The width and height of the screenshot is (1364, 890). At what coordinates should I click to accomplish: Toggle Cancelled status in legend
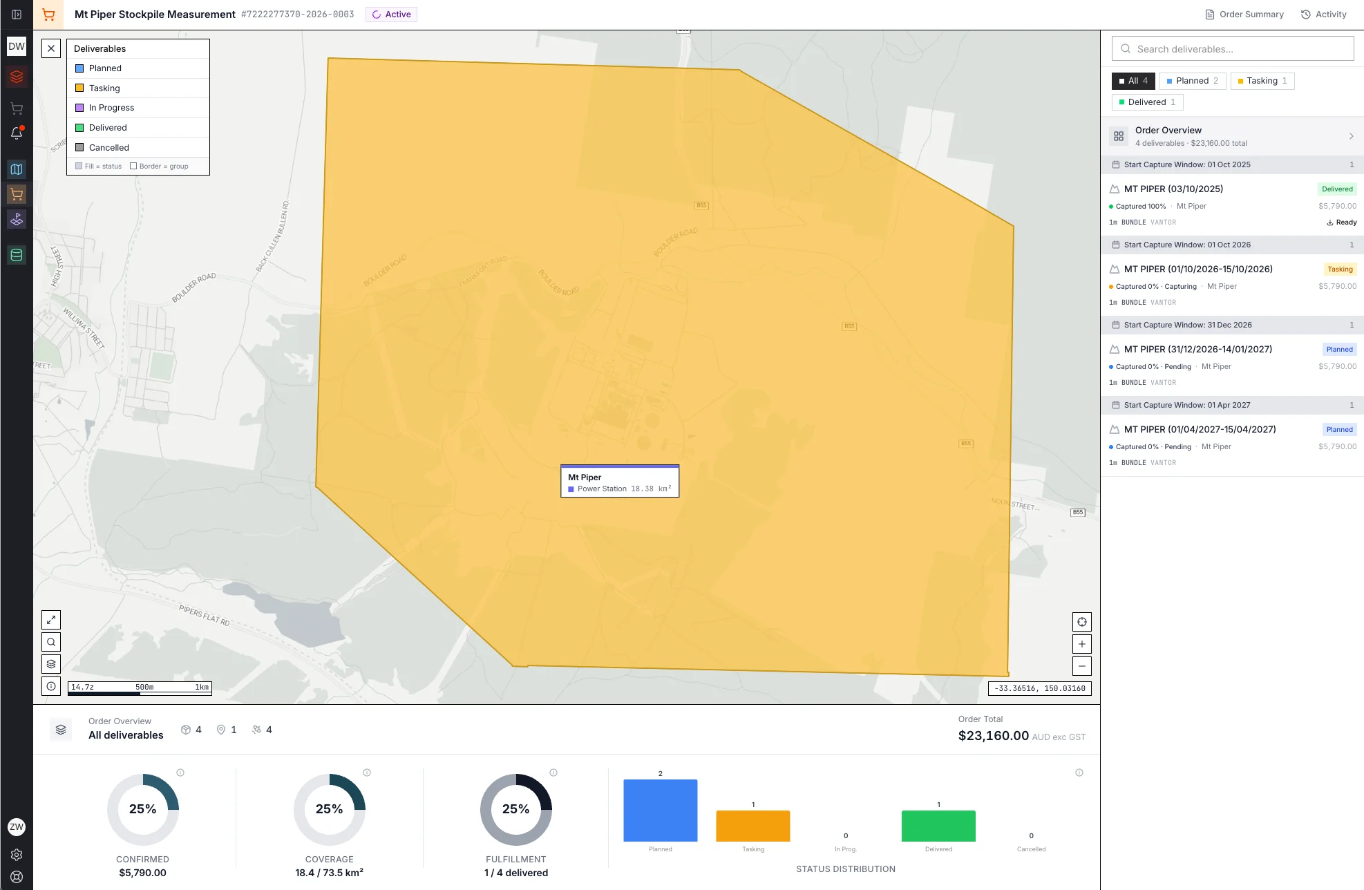click(138, 148)
